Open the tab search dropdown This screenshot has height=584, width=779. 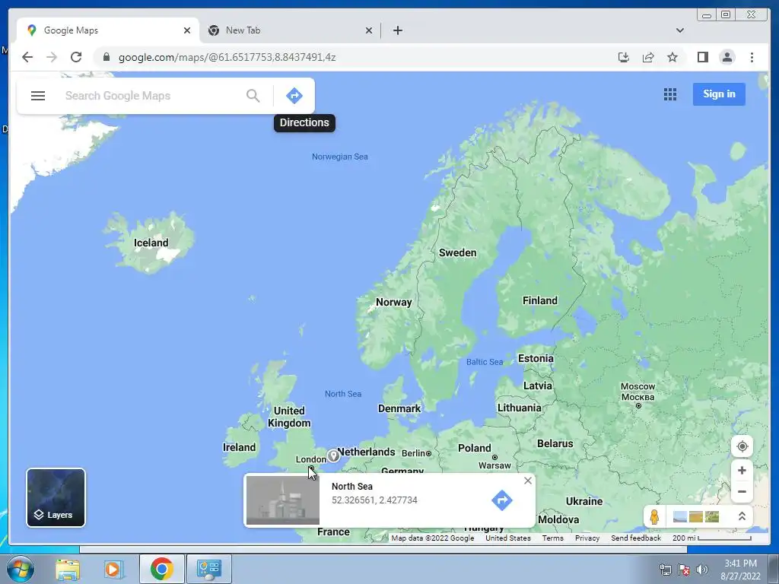(x=679, y=30)
